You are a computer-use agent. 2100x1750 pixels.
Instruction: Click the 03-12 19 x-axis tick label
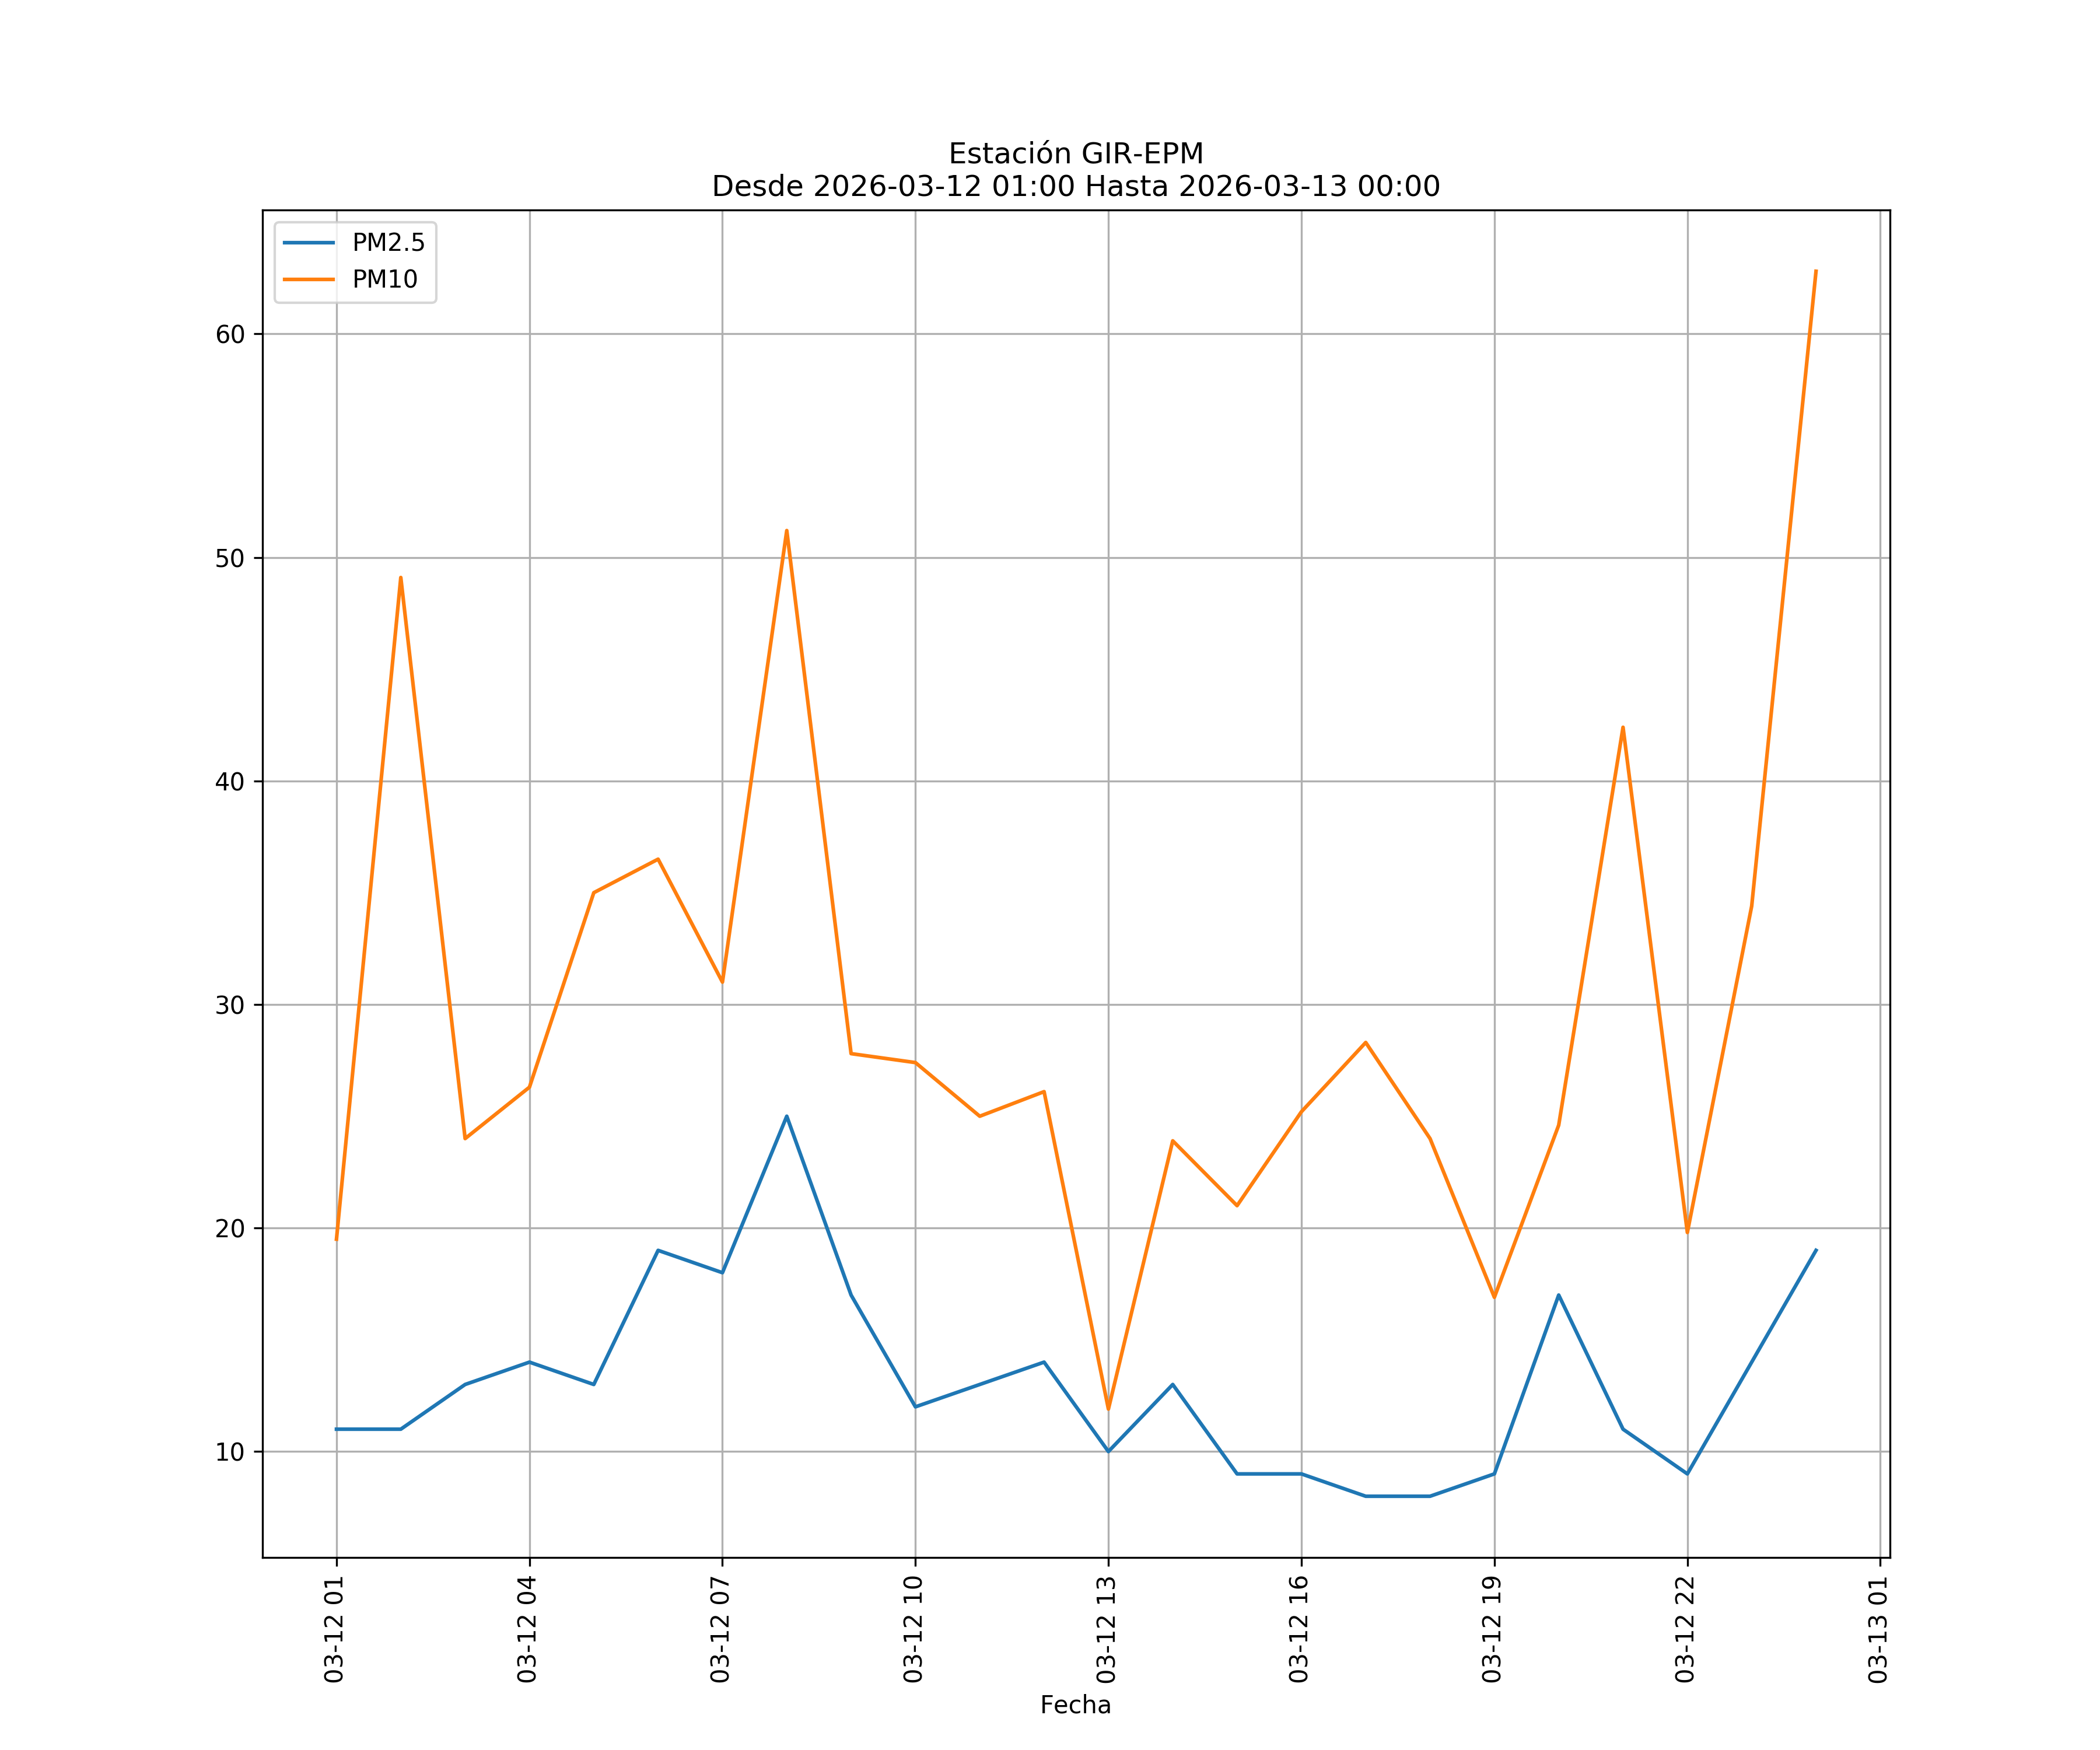pyautogui.click(x=1492, y=1629)
